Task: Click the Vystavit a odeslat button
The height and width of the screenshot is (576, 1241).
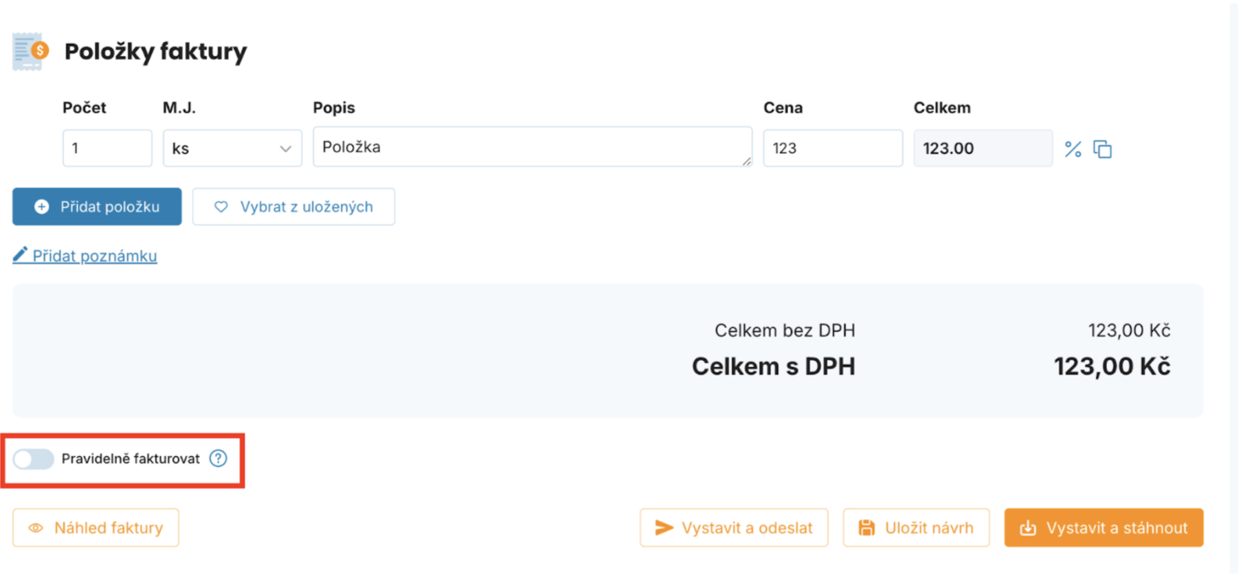Action: tap(733, 528)
